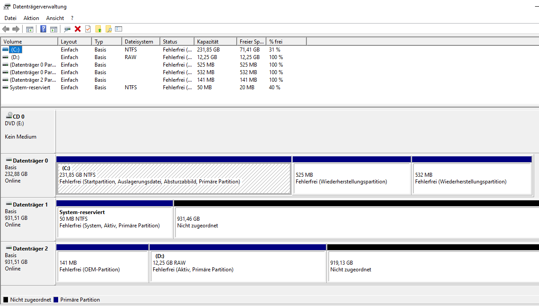This screenshot has width=539, height=306.
Task: Click the checklist settings toolbar icon
Action: tap(119, 29)
